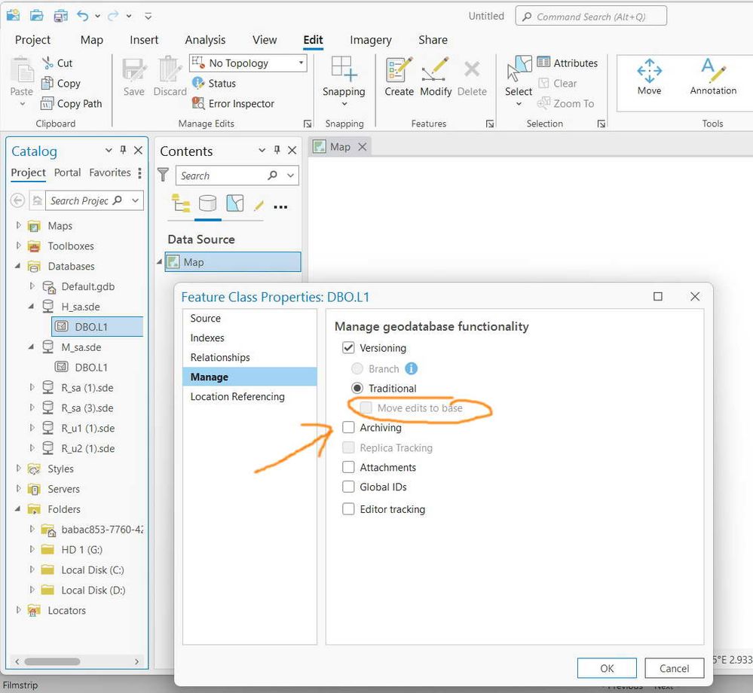Open the Insert ribbon tab
This screenshot has height=693, width=753.
[x=143, y=40]
